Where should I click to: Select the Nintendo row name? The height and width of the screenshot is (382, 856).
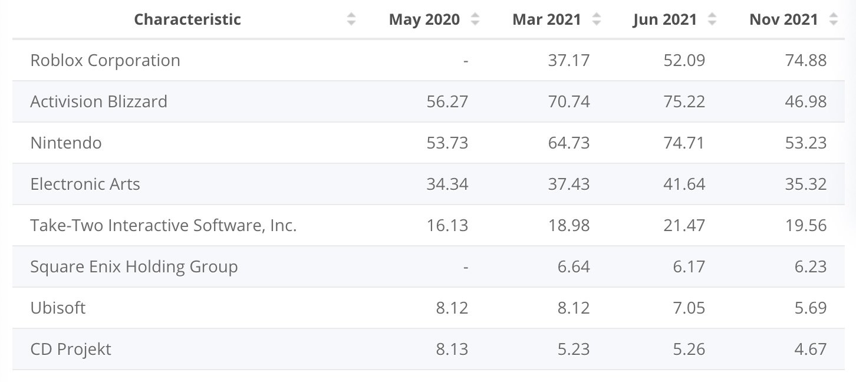pyautogui.click(x=66, y=143)
